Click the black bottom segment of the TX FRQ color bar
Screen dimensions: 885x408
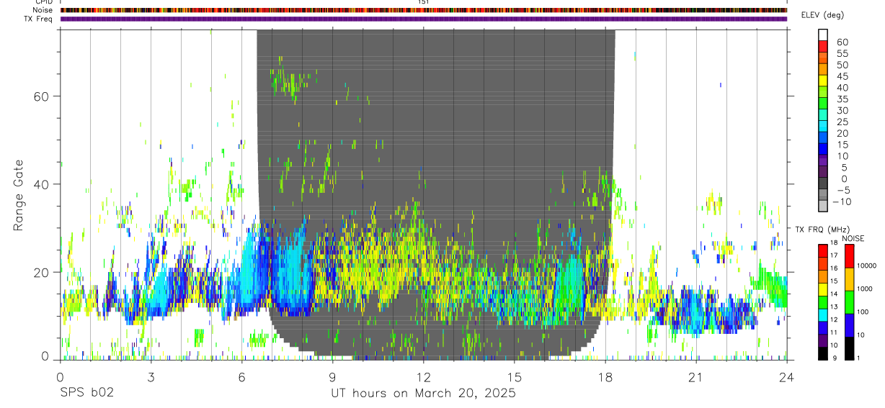[823, 353]
